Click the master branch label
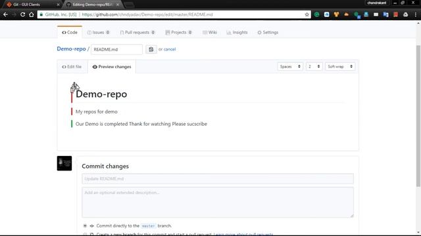The width and height of the screenshot is (421, 236). pos(148,226)
